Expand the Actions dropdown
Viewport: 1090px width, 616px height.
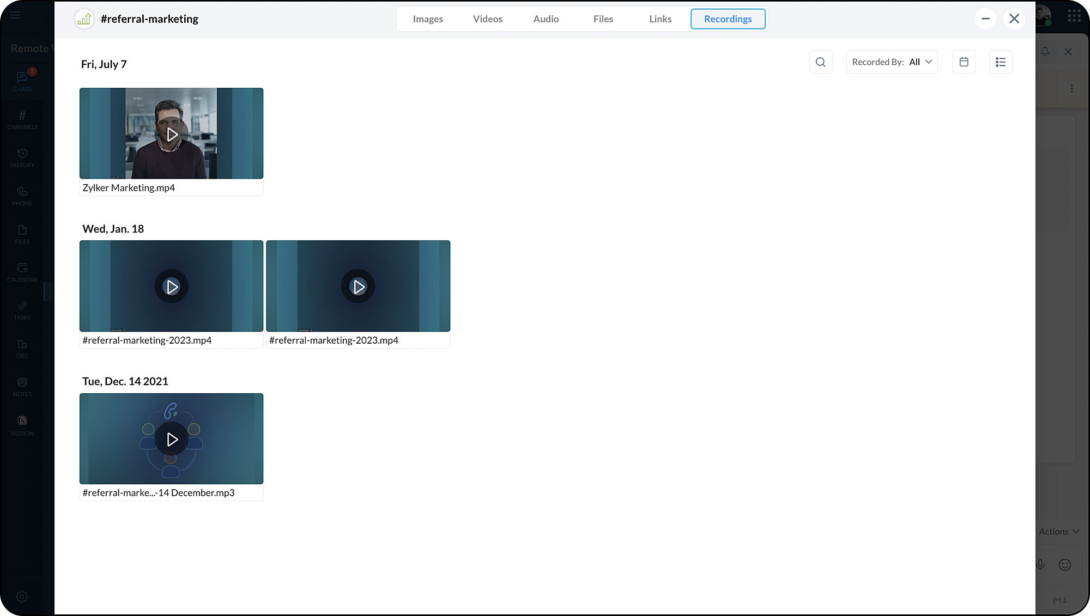[1058, 532]
